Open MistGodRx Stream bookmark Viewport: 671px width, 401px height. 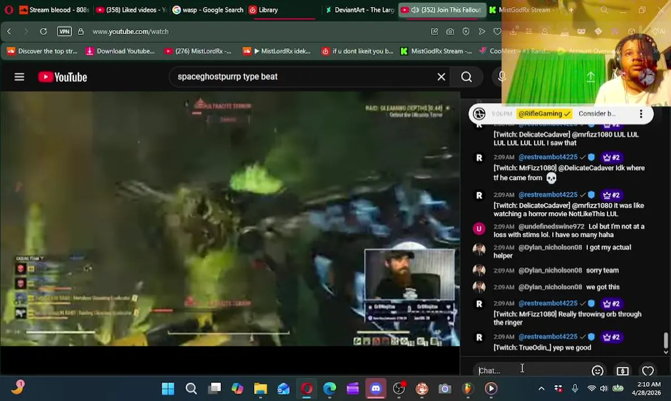[x=436, y=51]
